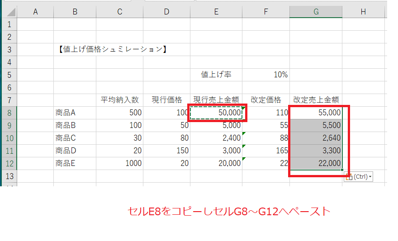This screenshot has width=398, height=241.
Task: Select revised price cell 88
Action: tap(266, 138)
